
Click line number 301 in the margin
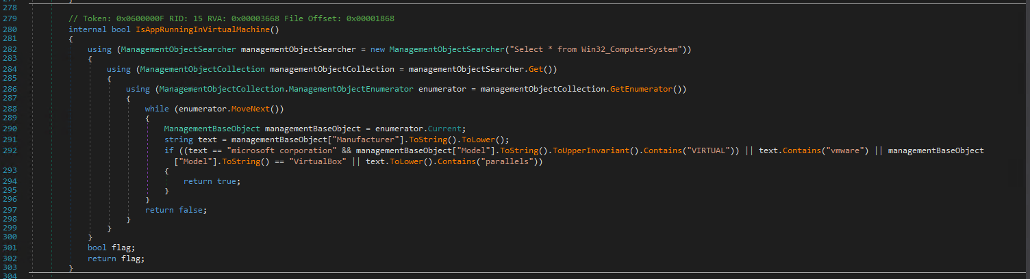9,248
